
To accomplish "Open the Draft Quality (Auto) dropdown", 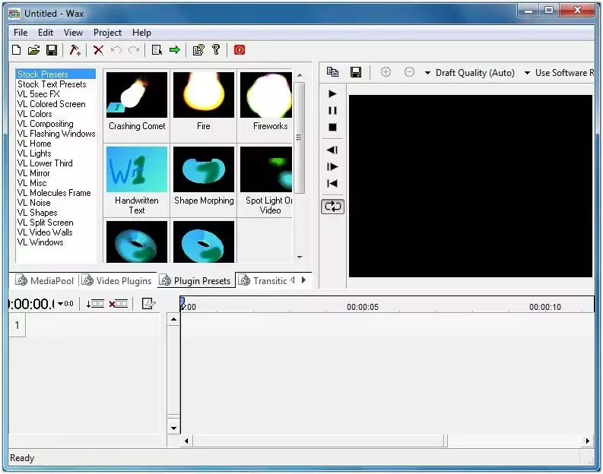I will click(469, 73).
